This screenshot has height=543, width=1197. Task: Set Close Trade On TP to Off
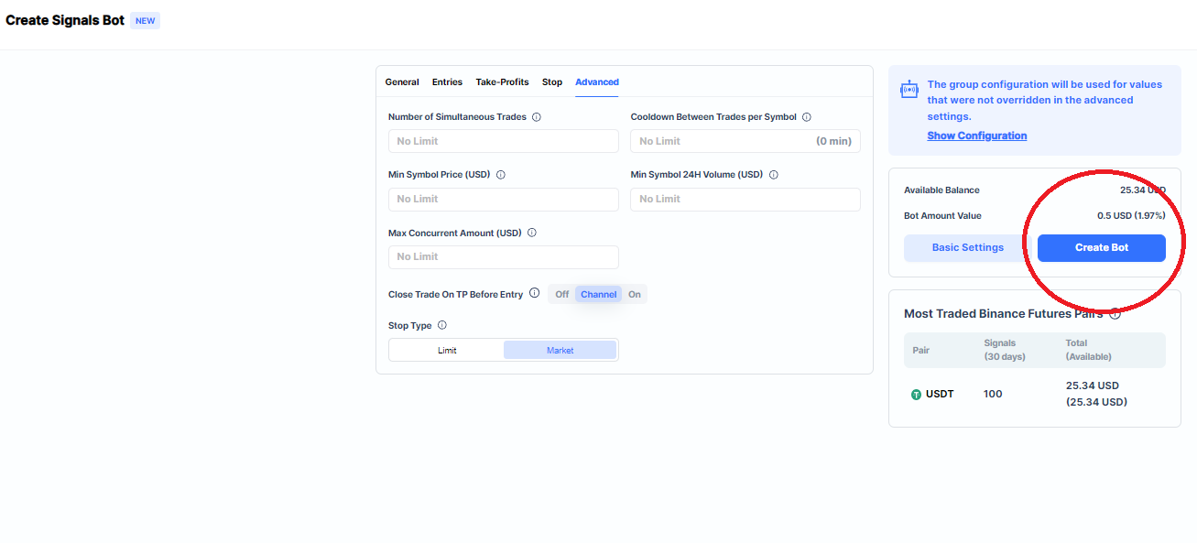561,294
